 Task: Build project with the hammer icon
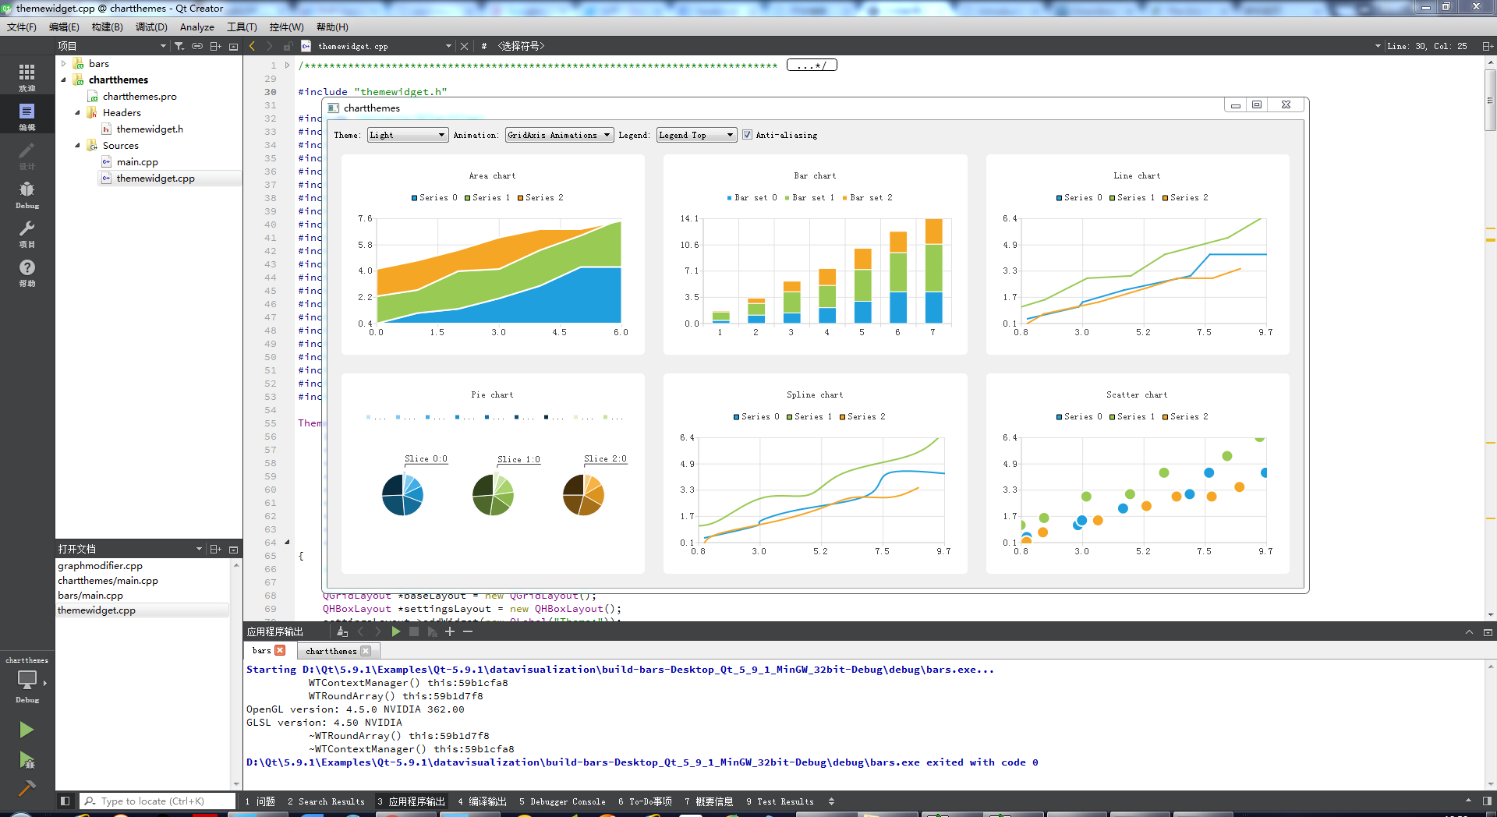27,788
